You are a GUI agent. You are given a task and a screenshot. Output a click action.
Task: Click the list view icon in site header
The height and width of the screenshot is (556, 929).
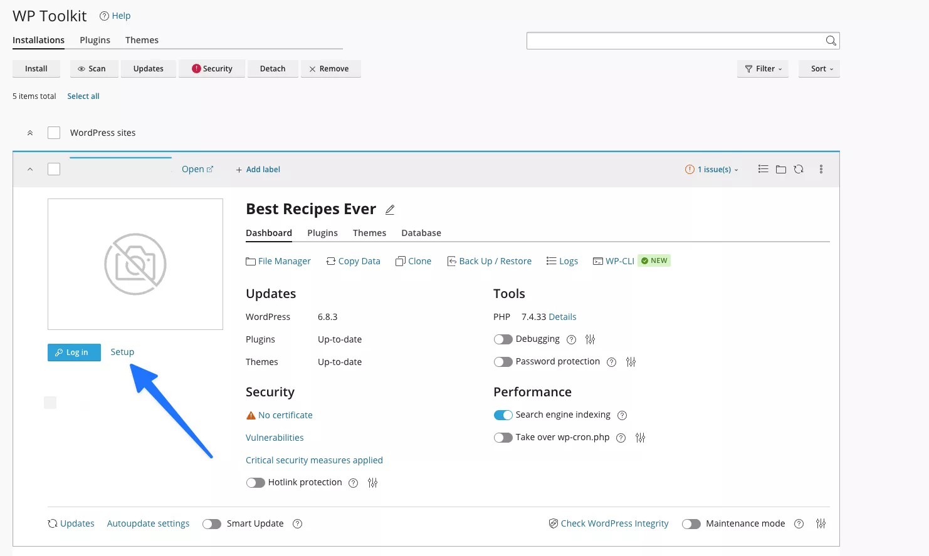point(763,169)
